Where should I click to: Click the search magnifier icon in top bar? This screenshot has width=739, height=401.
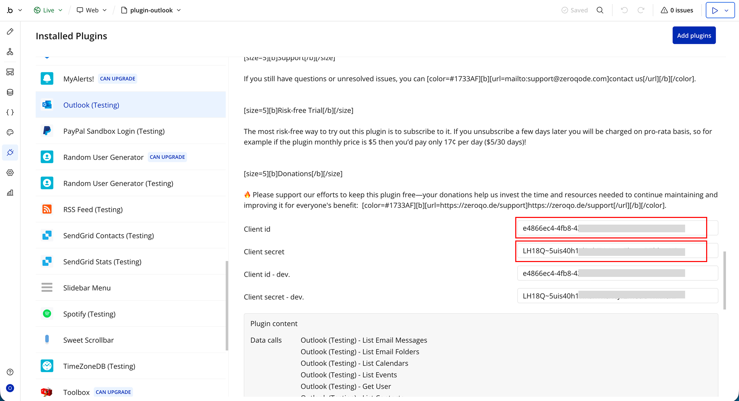[600, 10]
